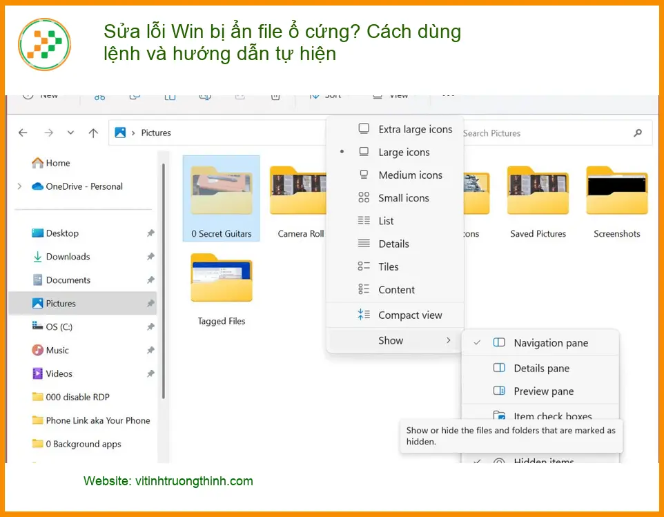Switch to List view
Screen dimensions: 664x517
tap(395, 221)
